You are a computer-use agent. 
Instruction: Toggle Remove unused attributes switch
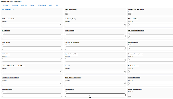click(130, 96)
